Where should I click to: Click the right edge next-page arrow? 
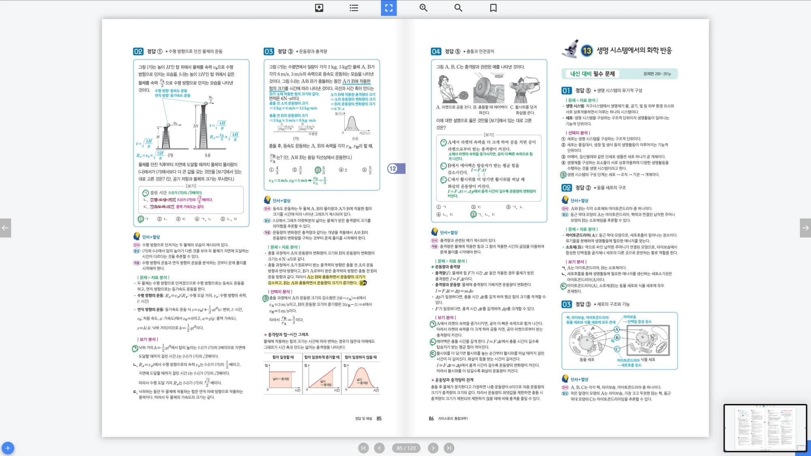[x=805, y=228]
